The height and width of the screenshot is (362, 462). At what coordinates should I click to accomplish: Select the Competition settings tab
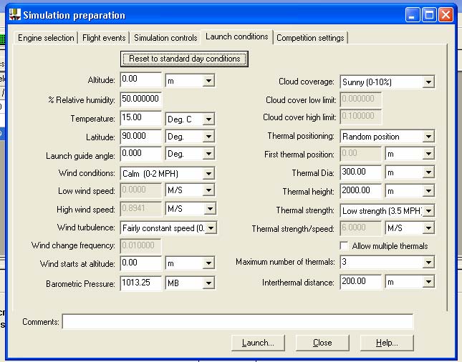(310, 38)
